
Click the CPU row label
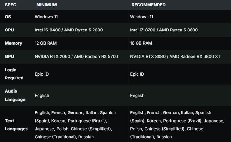pyautogui.click(x=9, y=30)
